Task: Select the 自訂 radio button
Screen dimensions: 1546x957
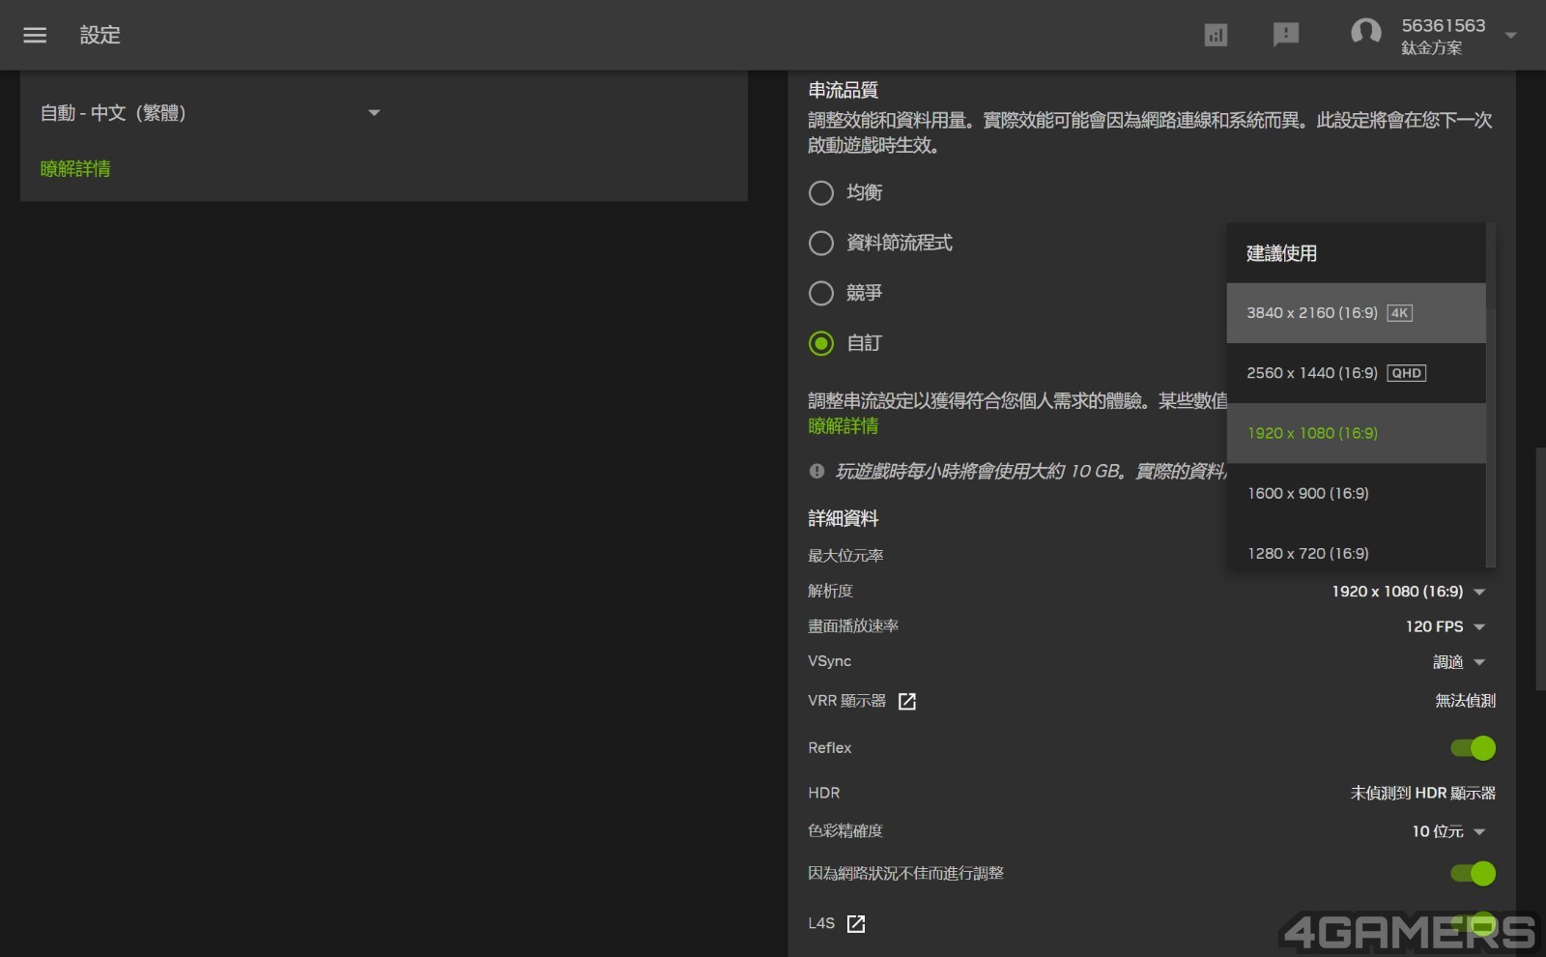Action: (x=820, y=343)
